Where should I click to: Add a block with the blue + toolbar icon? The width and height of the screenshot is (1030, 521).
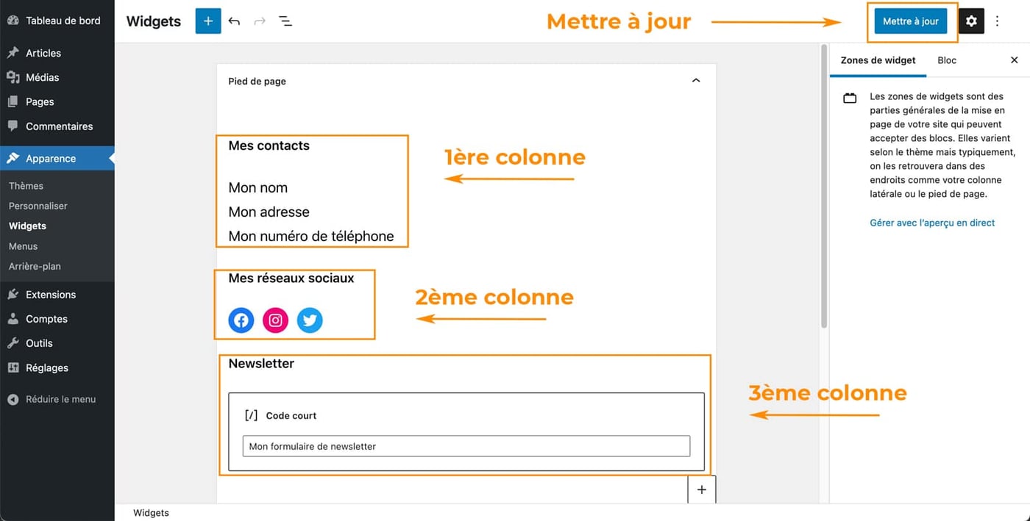coord(207,21)
